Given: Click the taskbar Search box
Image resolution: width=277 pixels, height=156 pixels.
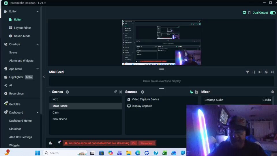Looking at the screenshot, I should coord(65,153).
